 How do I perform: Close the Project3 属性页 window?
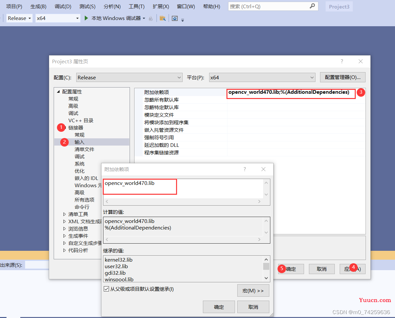(x=361, y=61)
